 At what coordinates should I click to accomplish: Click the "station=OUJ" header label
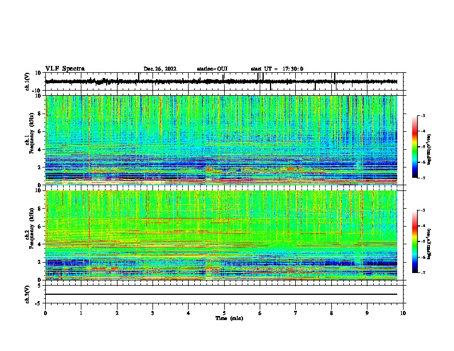[212, 69]
